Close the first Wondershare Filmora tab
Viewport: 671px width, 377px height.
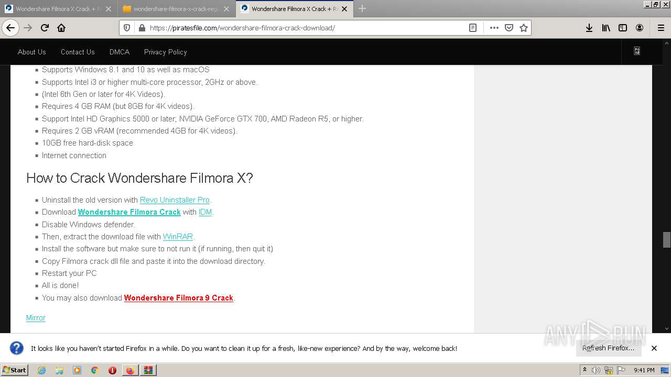(109, 9)
